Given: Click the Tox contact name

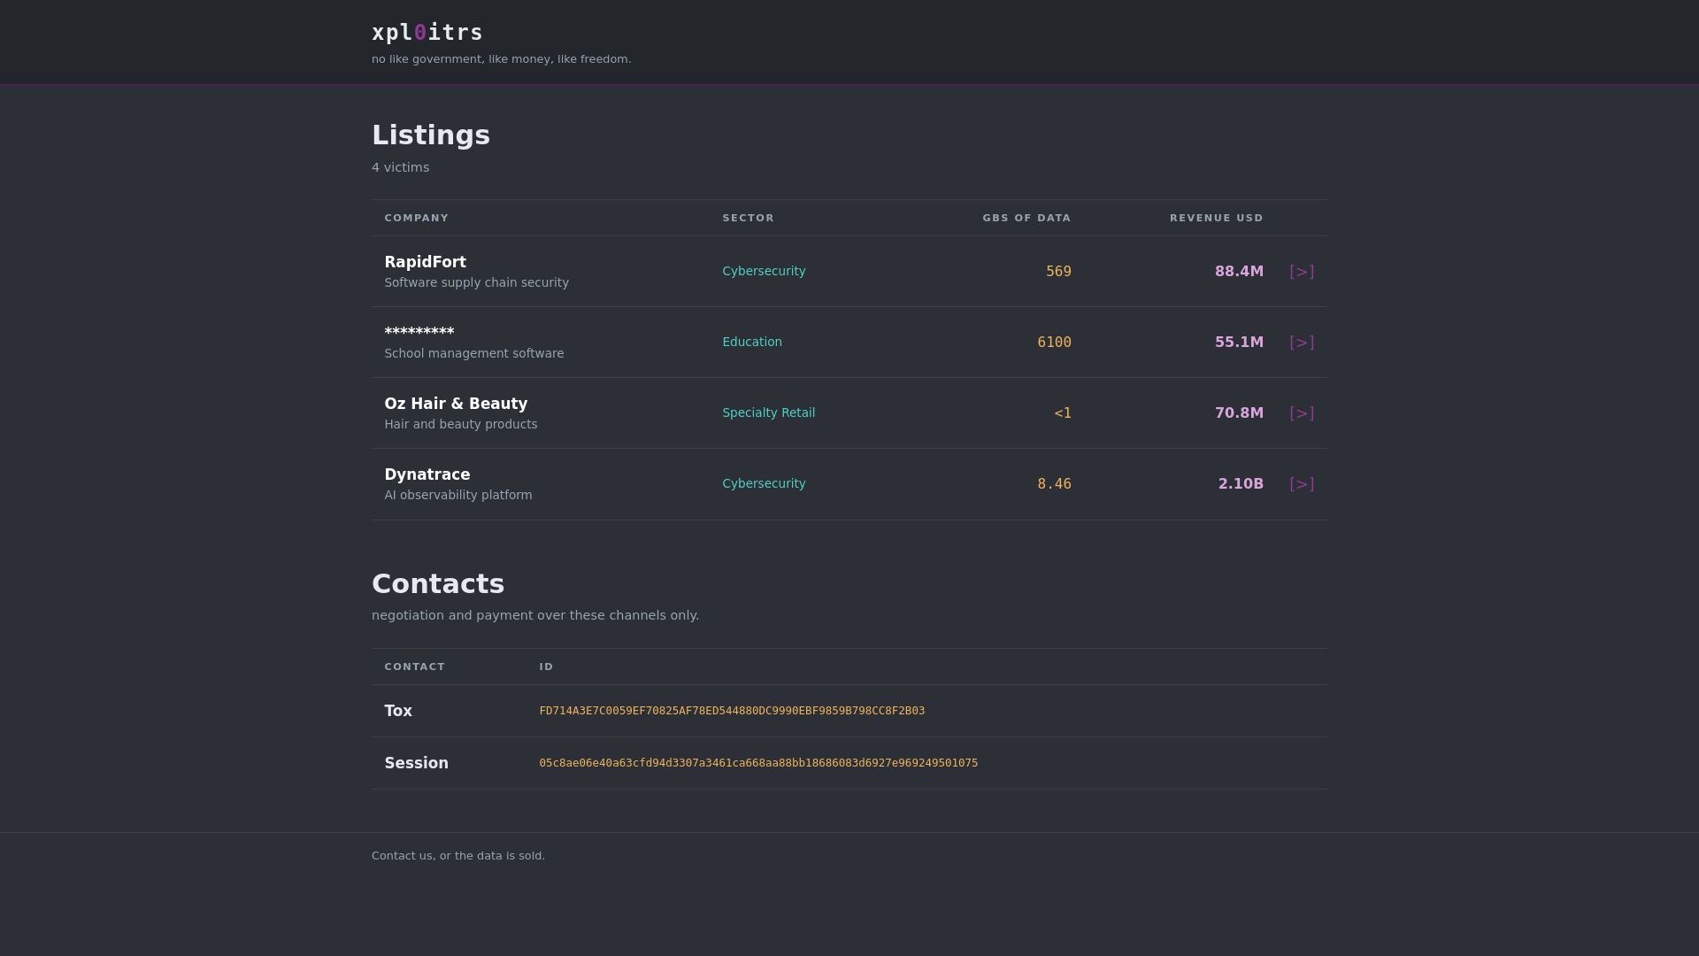Looking at the screenshot, I should tap(398, 711).
